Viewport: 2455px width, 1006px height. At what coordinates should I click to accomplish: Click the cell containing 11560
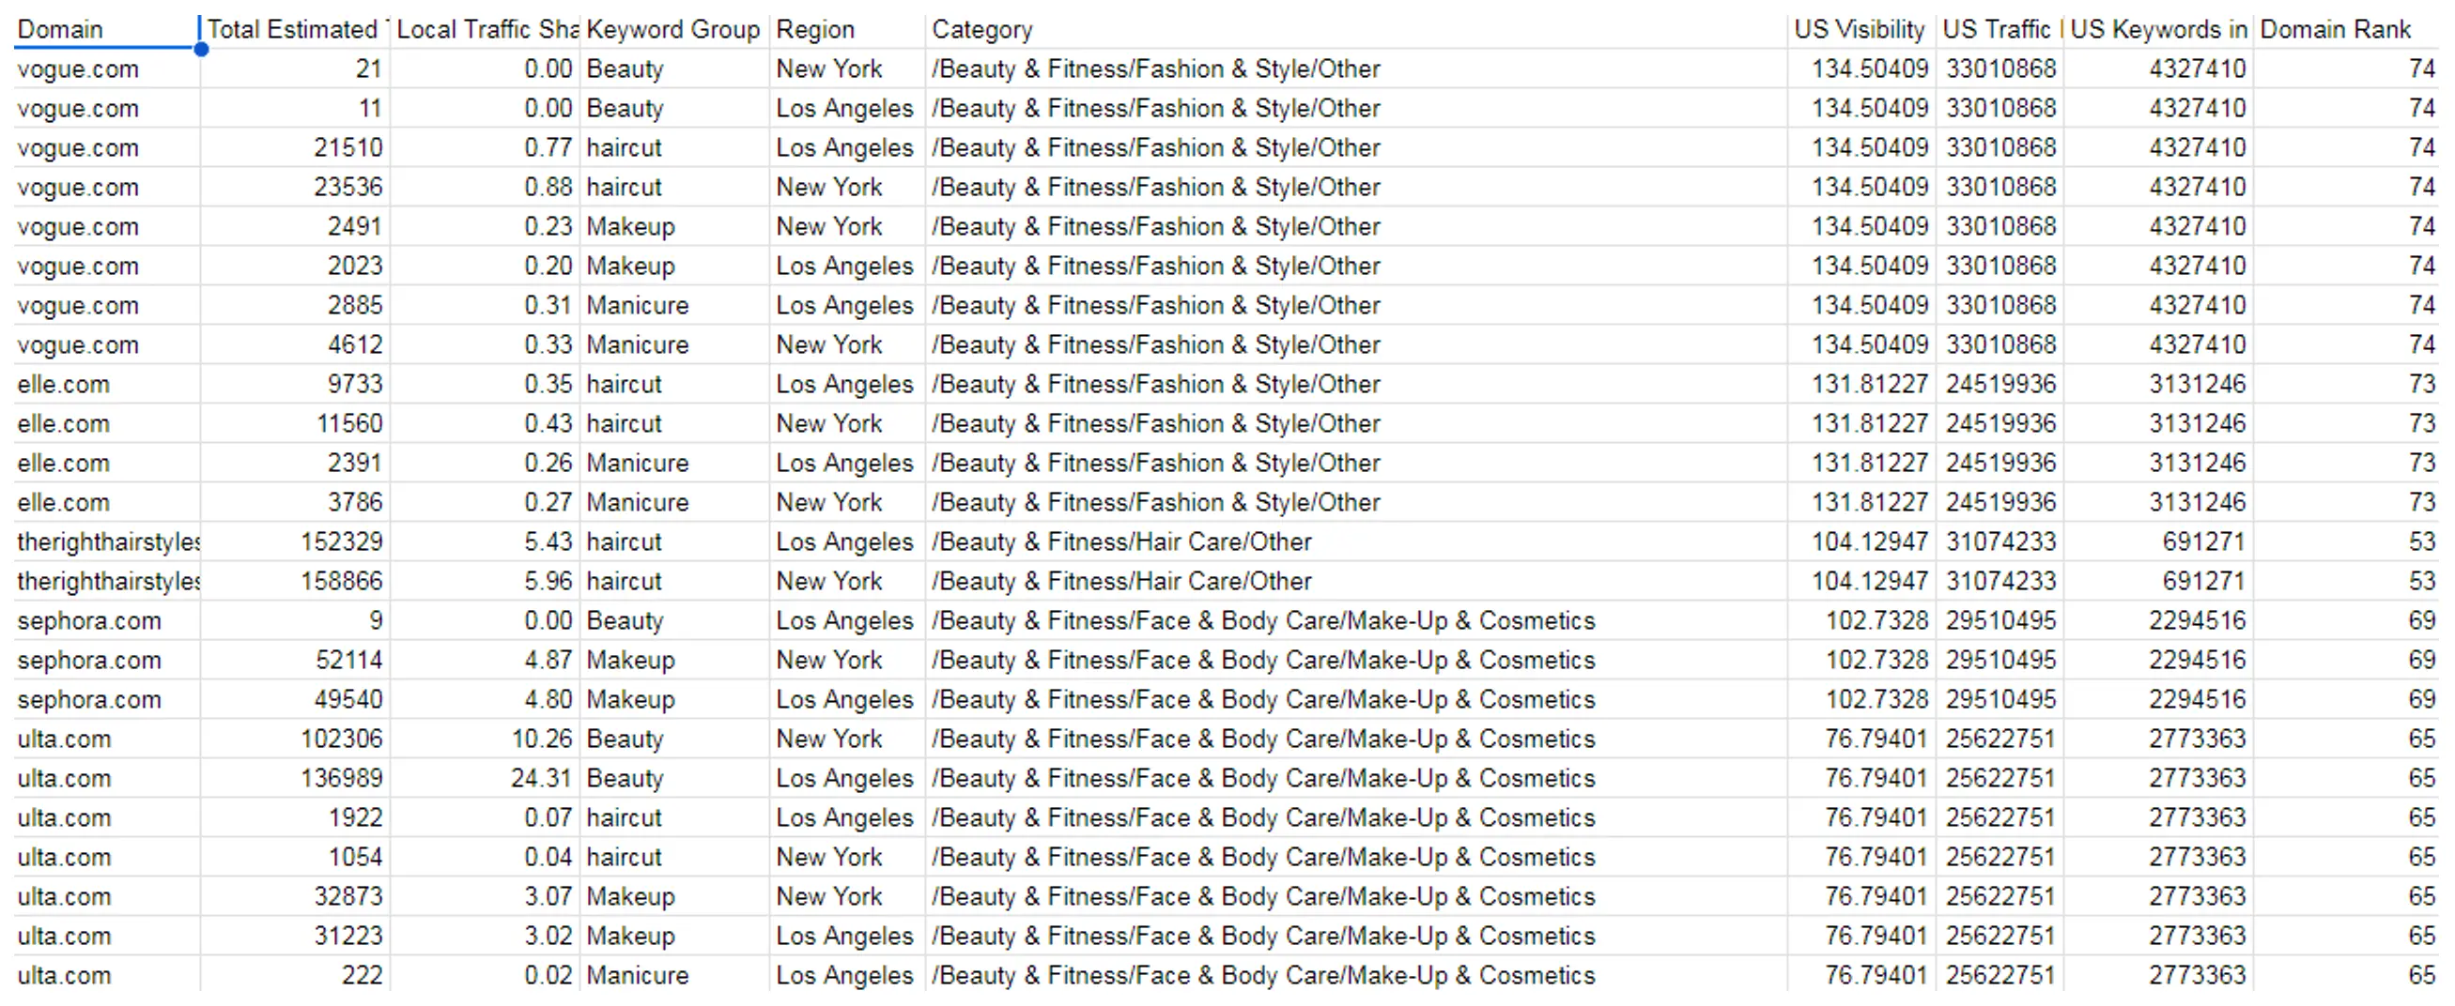296,423
